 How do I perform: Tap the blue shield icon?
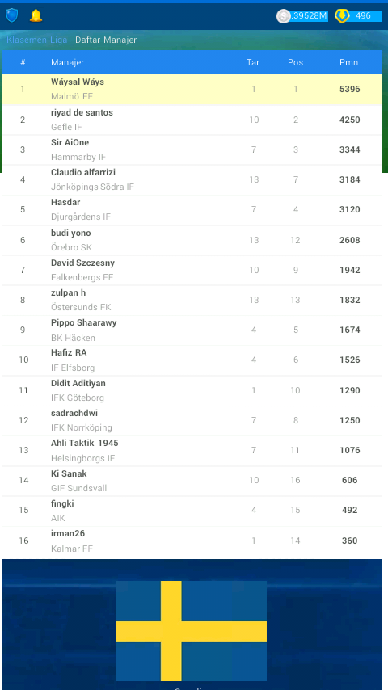(12, 15)
